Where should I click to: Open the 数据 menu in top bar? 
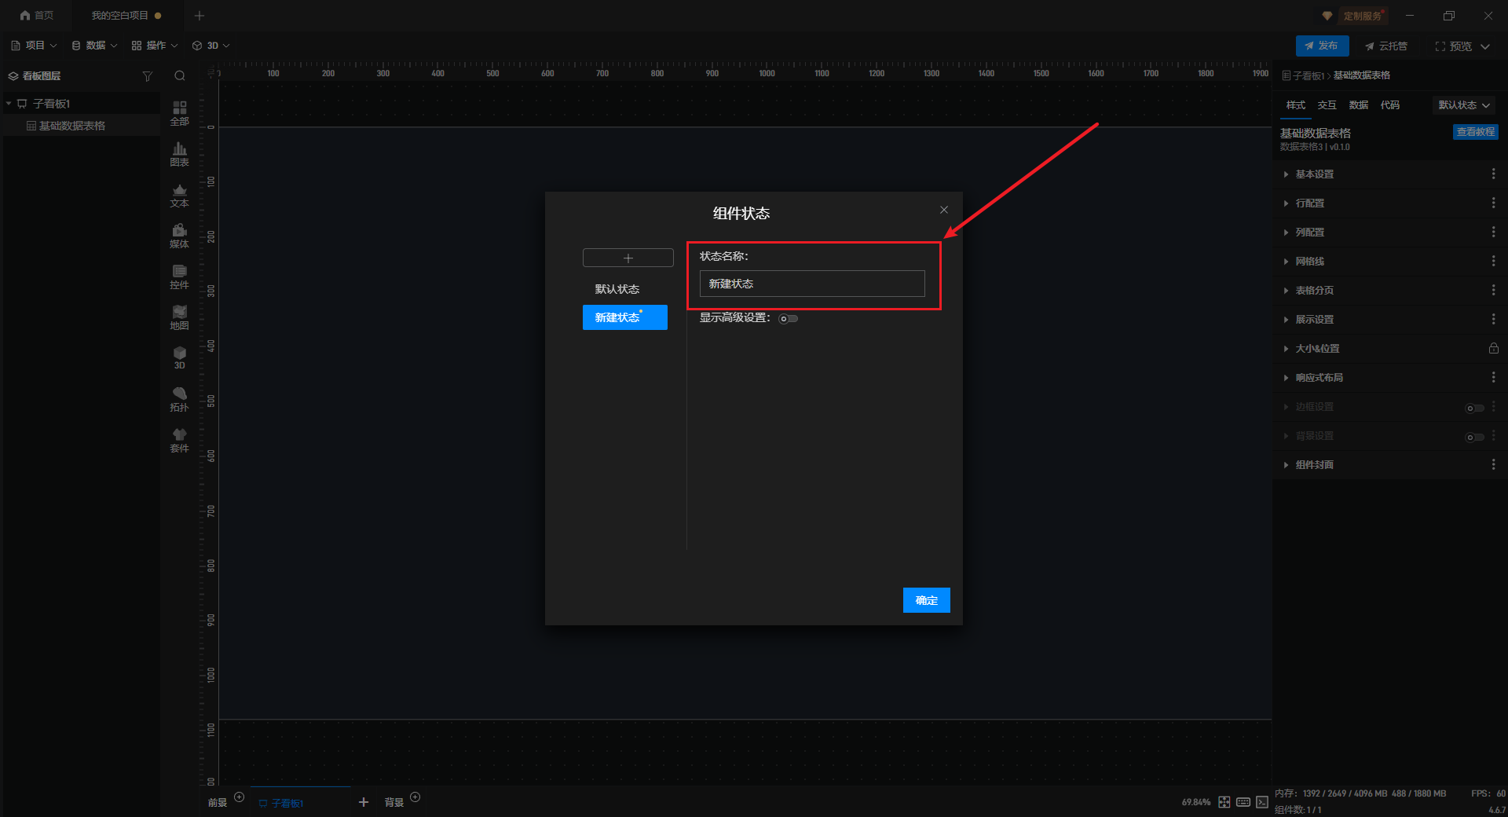[94, 46]
